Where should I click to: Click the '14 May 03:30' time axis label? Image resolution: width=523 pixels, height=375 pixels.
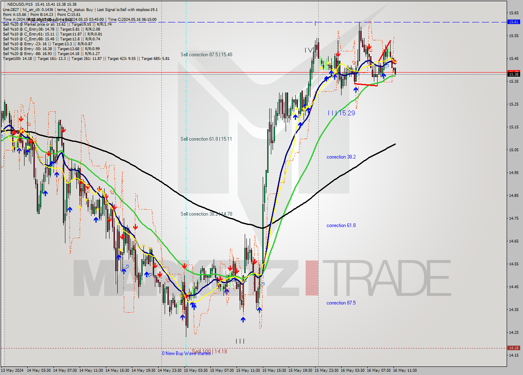click(39, 371)
